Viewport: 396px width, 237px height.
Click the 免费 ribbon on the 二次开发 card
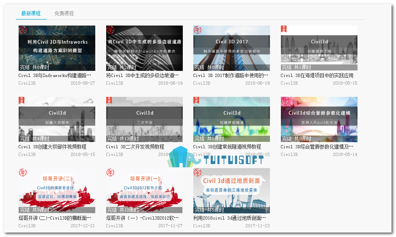pos(109,100)
